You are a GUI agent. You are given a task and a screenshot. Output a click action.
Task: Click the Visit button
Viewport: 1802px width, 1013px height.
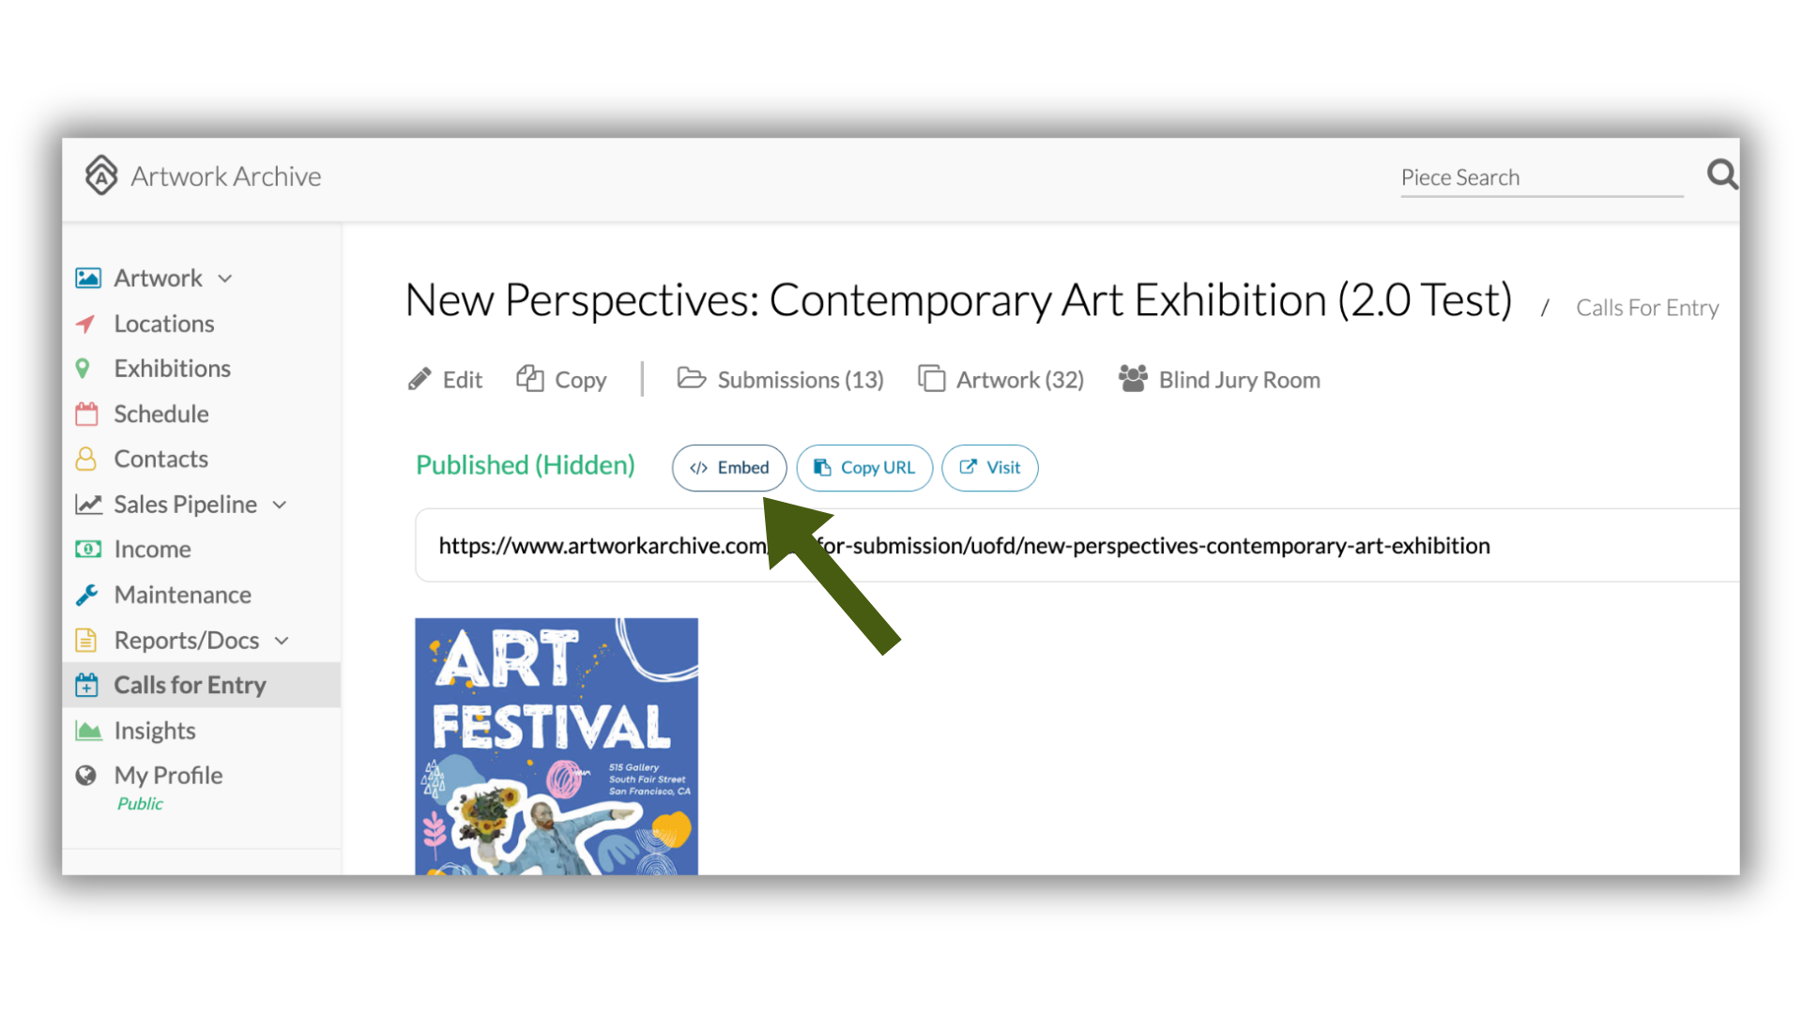989,467
